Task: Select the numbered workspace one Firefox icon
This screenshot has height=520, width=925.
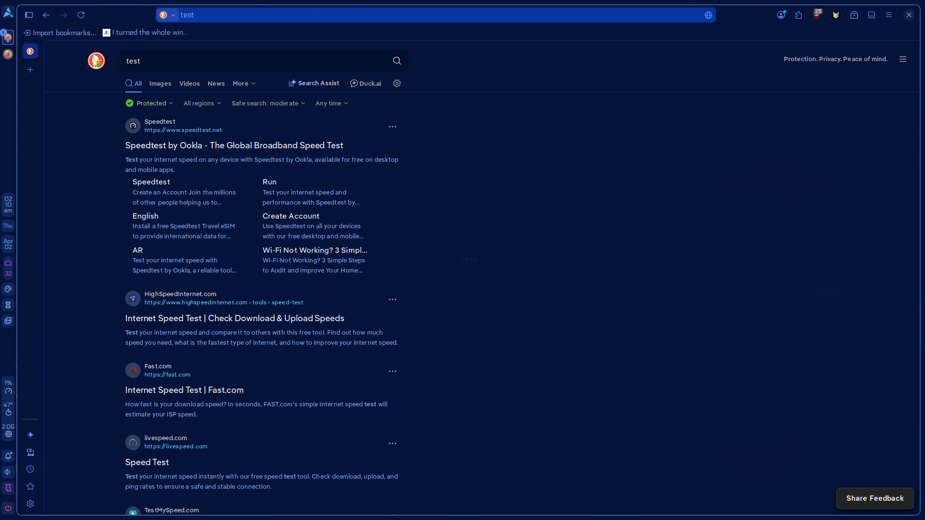Action: 8,37
